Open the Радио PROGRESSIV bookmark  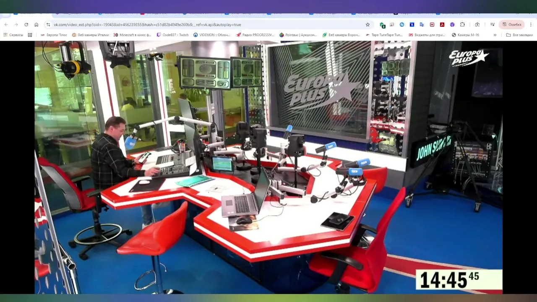255,35
